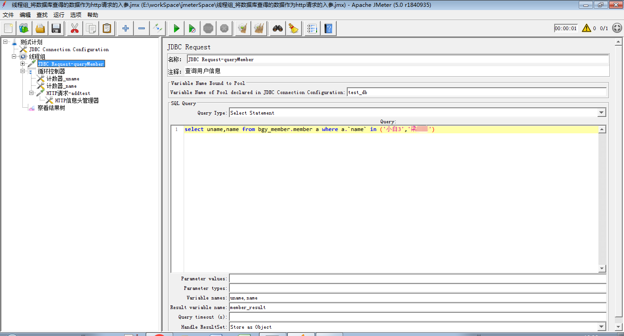The height and width of the screenshot is (336, 624).
Task: Expand the JDBC Request-queryMember tree node
Action: point(23,64)
